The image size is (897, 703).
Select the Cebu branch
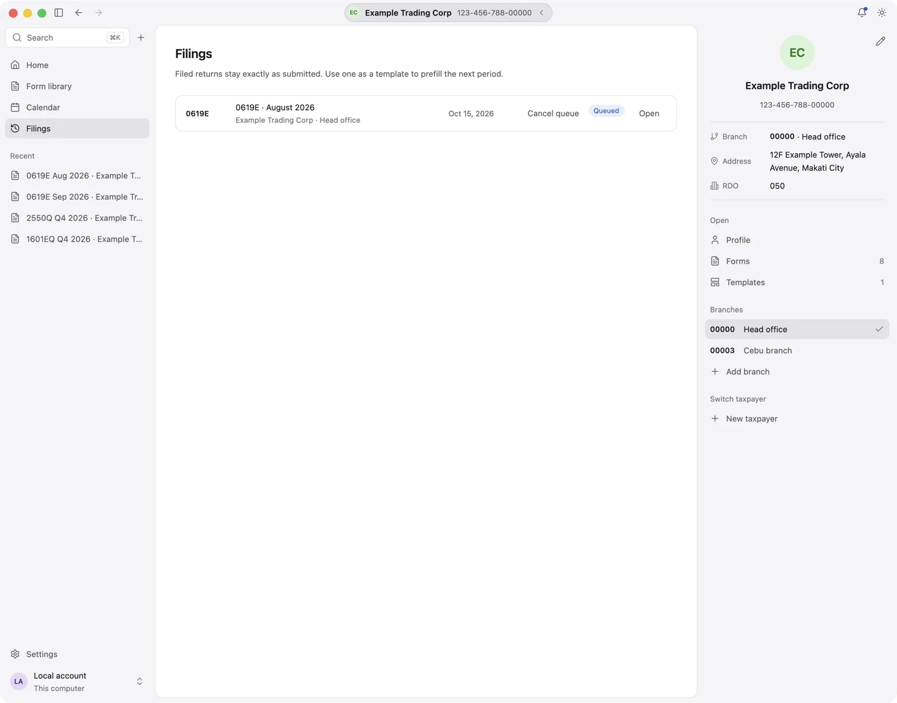[x=797, y=351]
